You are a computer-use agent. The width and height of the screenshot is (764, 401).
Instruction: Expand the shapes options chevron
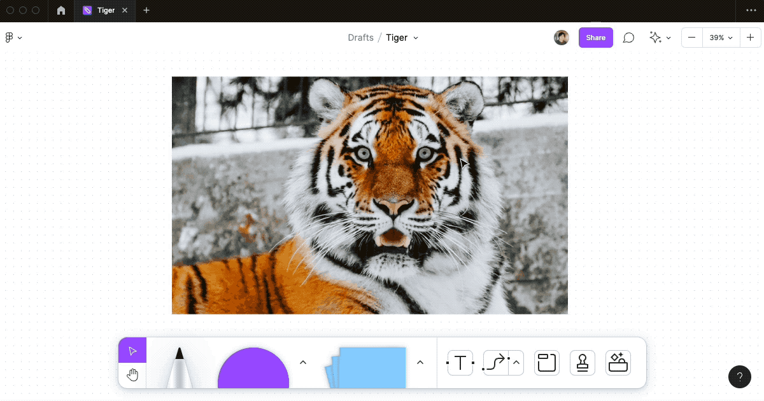coord(303,362)
